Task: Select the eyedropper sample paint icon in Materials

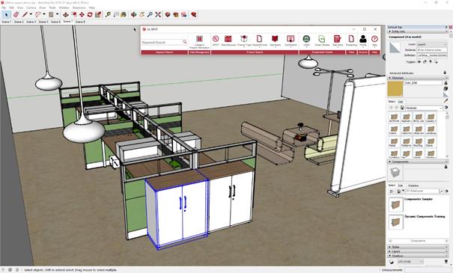Action: pos(446,100)
